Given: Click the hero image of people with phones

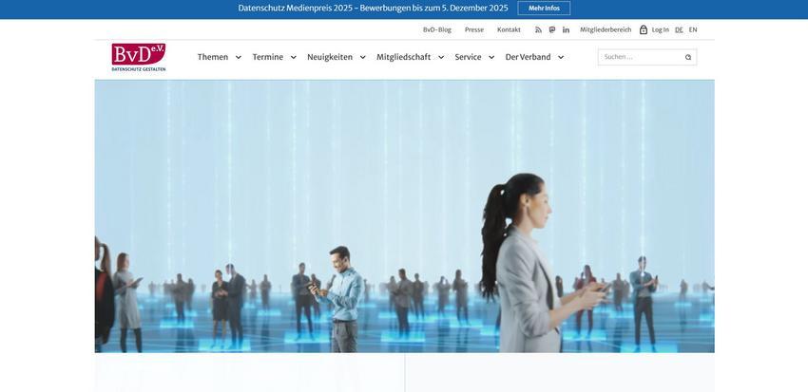Looking at the screenshot, I should pyautogui.click(x=405, y=216).
